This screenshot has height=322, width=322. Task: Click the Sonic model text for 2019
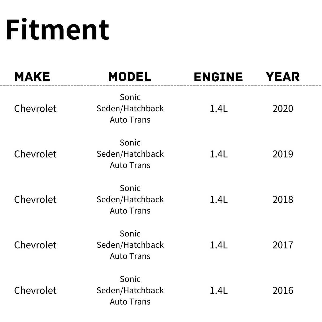(130, 143)
